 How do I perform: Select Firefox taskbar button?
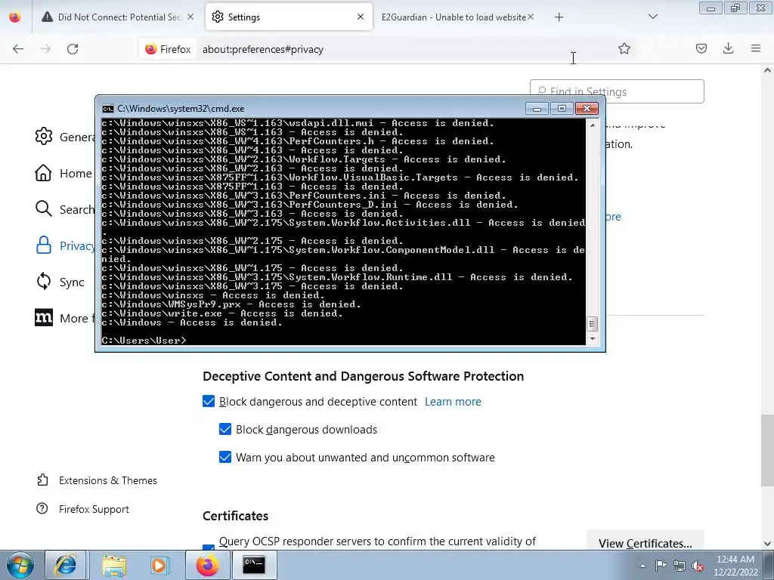[207, 565]
